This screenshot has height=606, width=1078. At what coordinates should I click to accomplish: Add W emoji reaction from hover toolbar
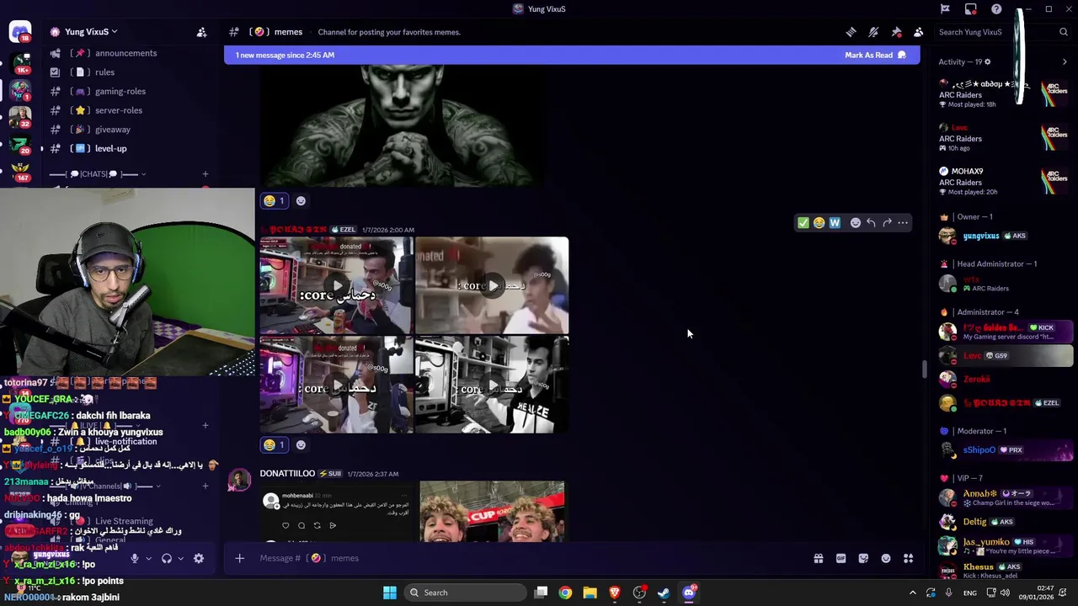(x=835, y=223)
